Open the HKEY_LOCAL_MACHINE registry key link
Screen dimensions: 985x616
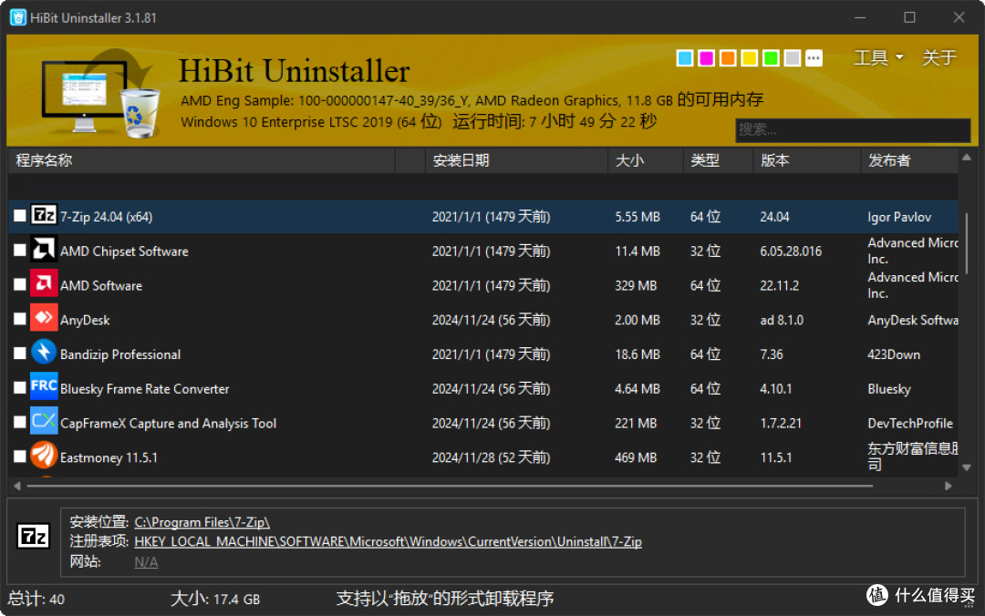click(x=388, y=541)
